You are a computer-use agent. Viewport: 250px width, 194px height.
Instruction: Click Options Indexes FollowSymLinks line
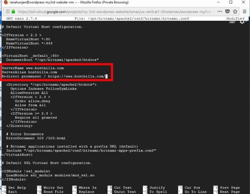click(x=44, y=88)
